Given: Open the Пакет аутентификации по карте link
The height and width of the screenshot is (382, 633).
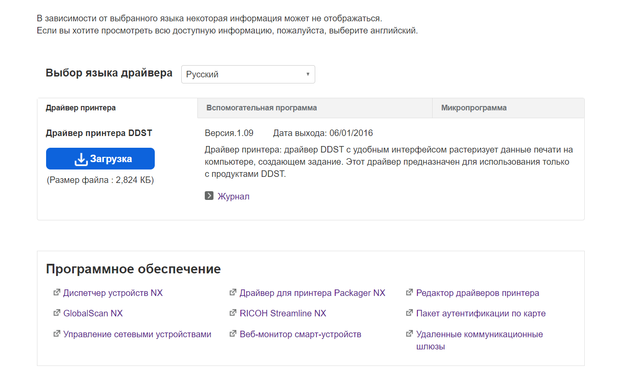Looking at the screenshot, I should [x=481, y=313].
